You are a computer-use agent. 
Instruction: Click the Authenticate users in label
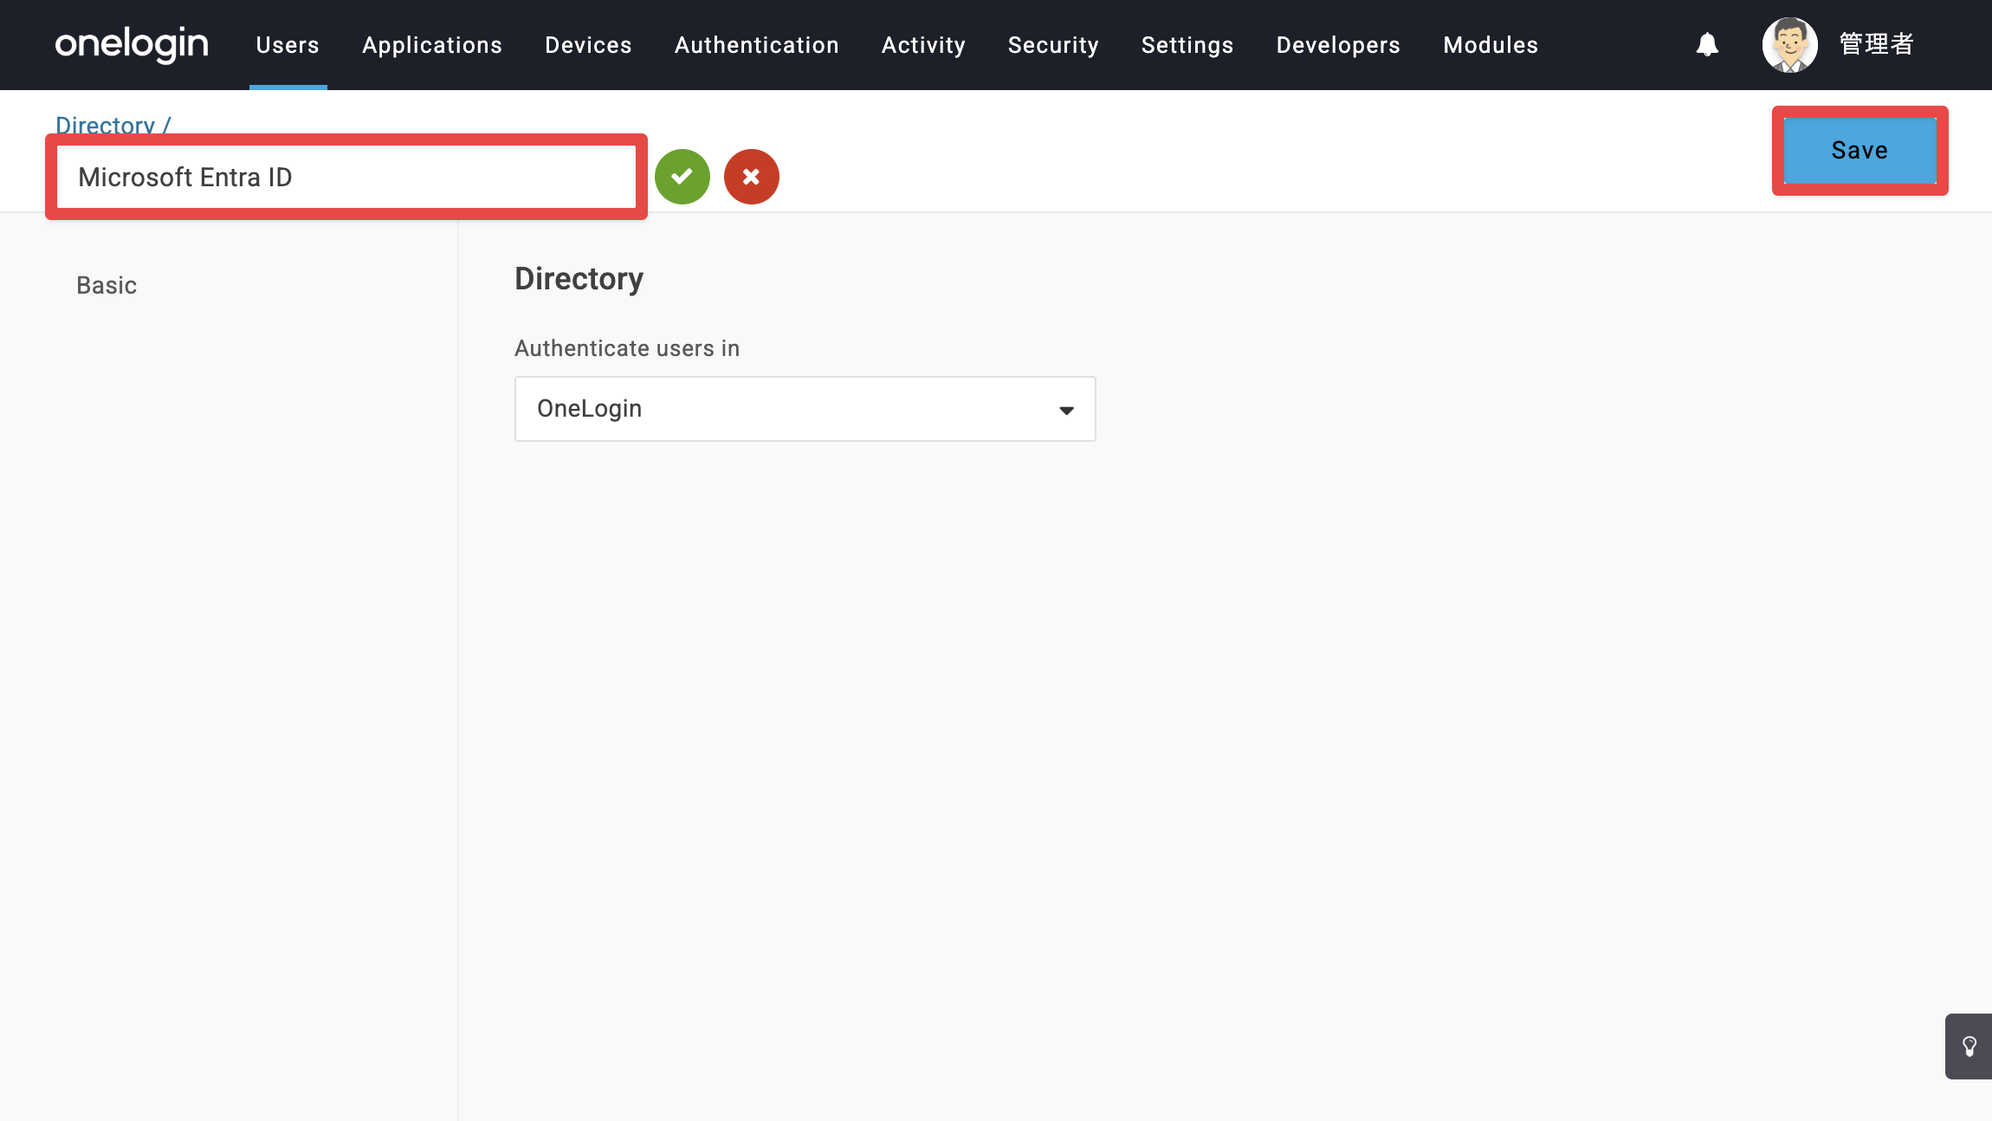627,348
